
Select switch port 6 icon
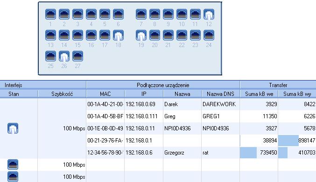coord(118,14)
